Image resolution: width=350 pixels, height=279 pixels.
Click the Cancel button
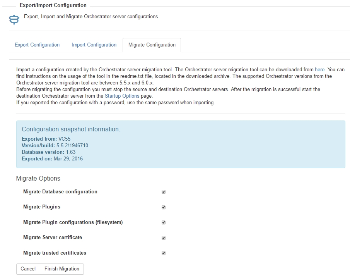pos(28,269)
